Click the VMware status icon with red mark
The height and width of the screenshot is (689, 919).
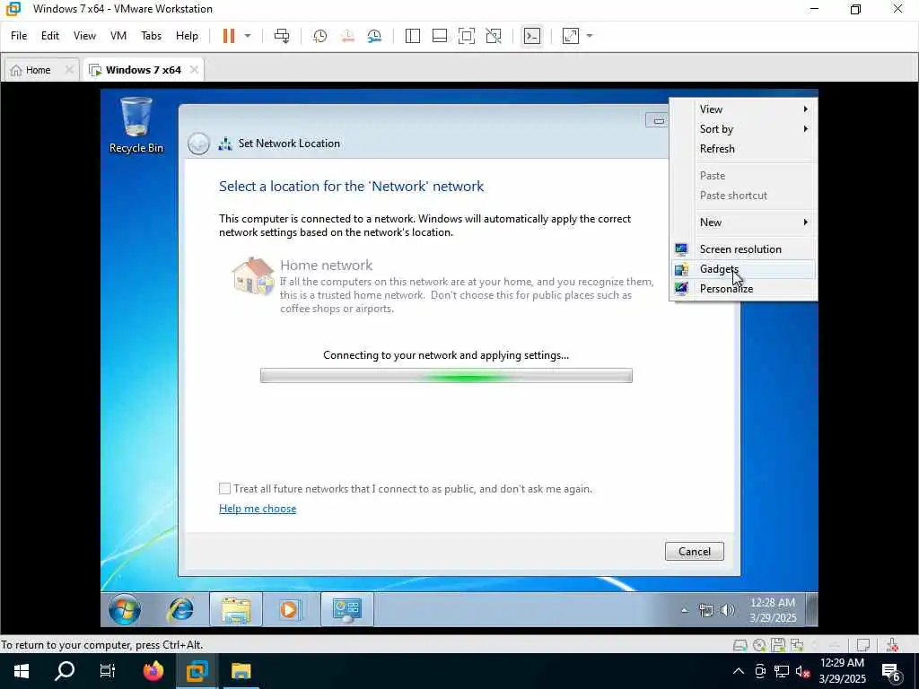[x=892, y=645]
